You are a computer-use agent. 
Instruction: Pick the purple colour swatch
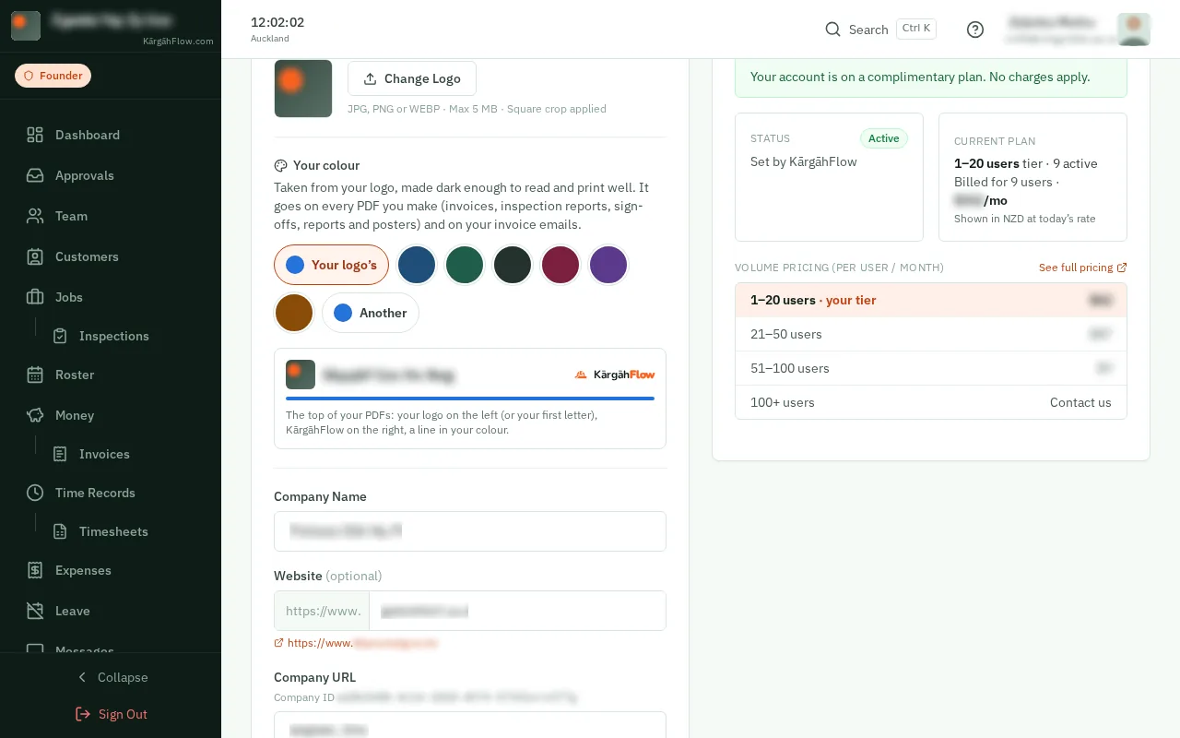(x=608, y=265)
